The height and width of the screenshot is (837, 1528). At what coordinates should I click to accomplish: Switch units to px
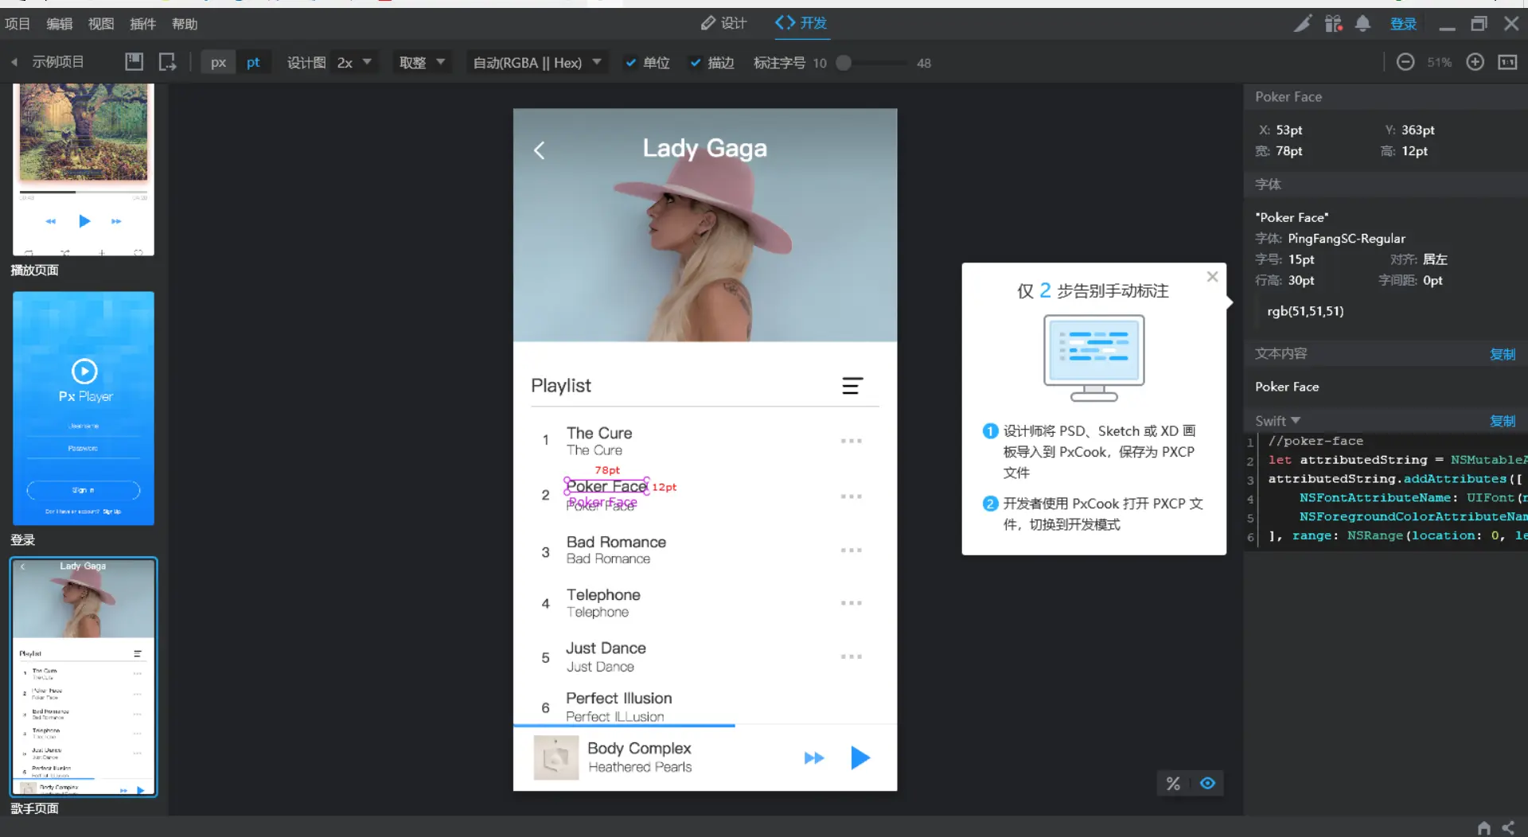click(218, 62)
